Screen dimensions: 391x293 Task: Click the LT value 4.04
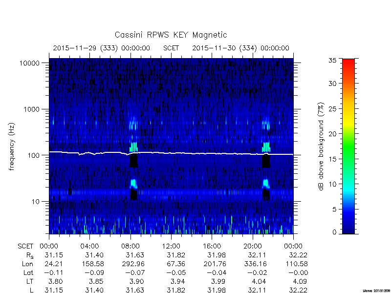(x=260, y=281)
